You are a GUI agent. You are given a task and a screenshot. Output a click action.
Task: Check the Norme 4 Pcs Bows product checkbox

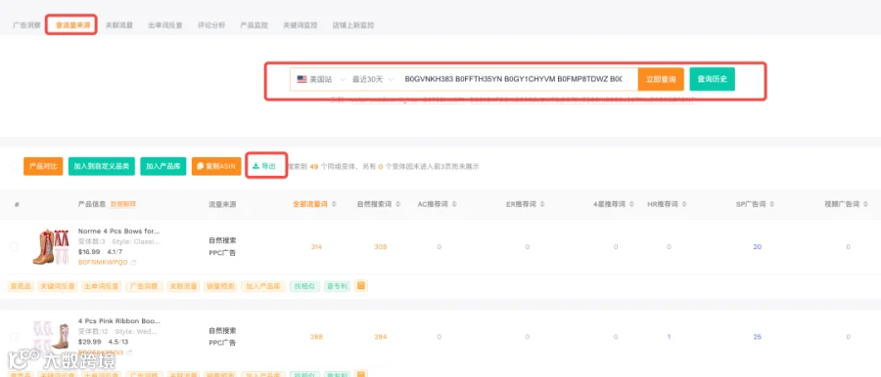tap(15, 247)
